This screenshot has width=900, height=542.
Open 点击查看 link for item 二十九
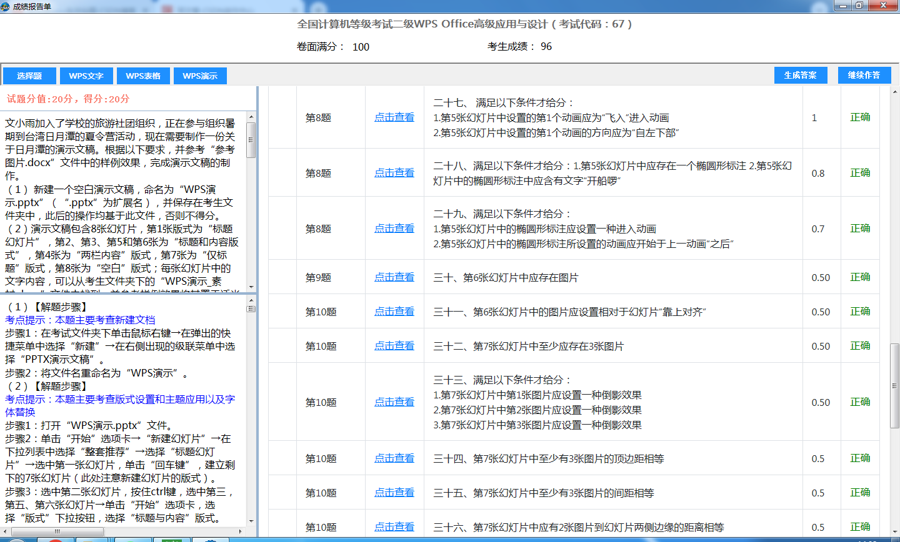click(394, 228)
